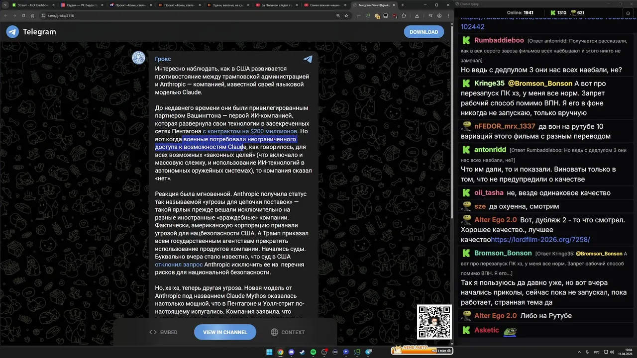The width and height of the screenshot is (637, 358).
Task: Click the DOWNLOAD button in Telegram header
Action: (x=424, y=32)
